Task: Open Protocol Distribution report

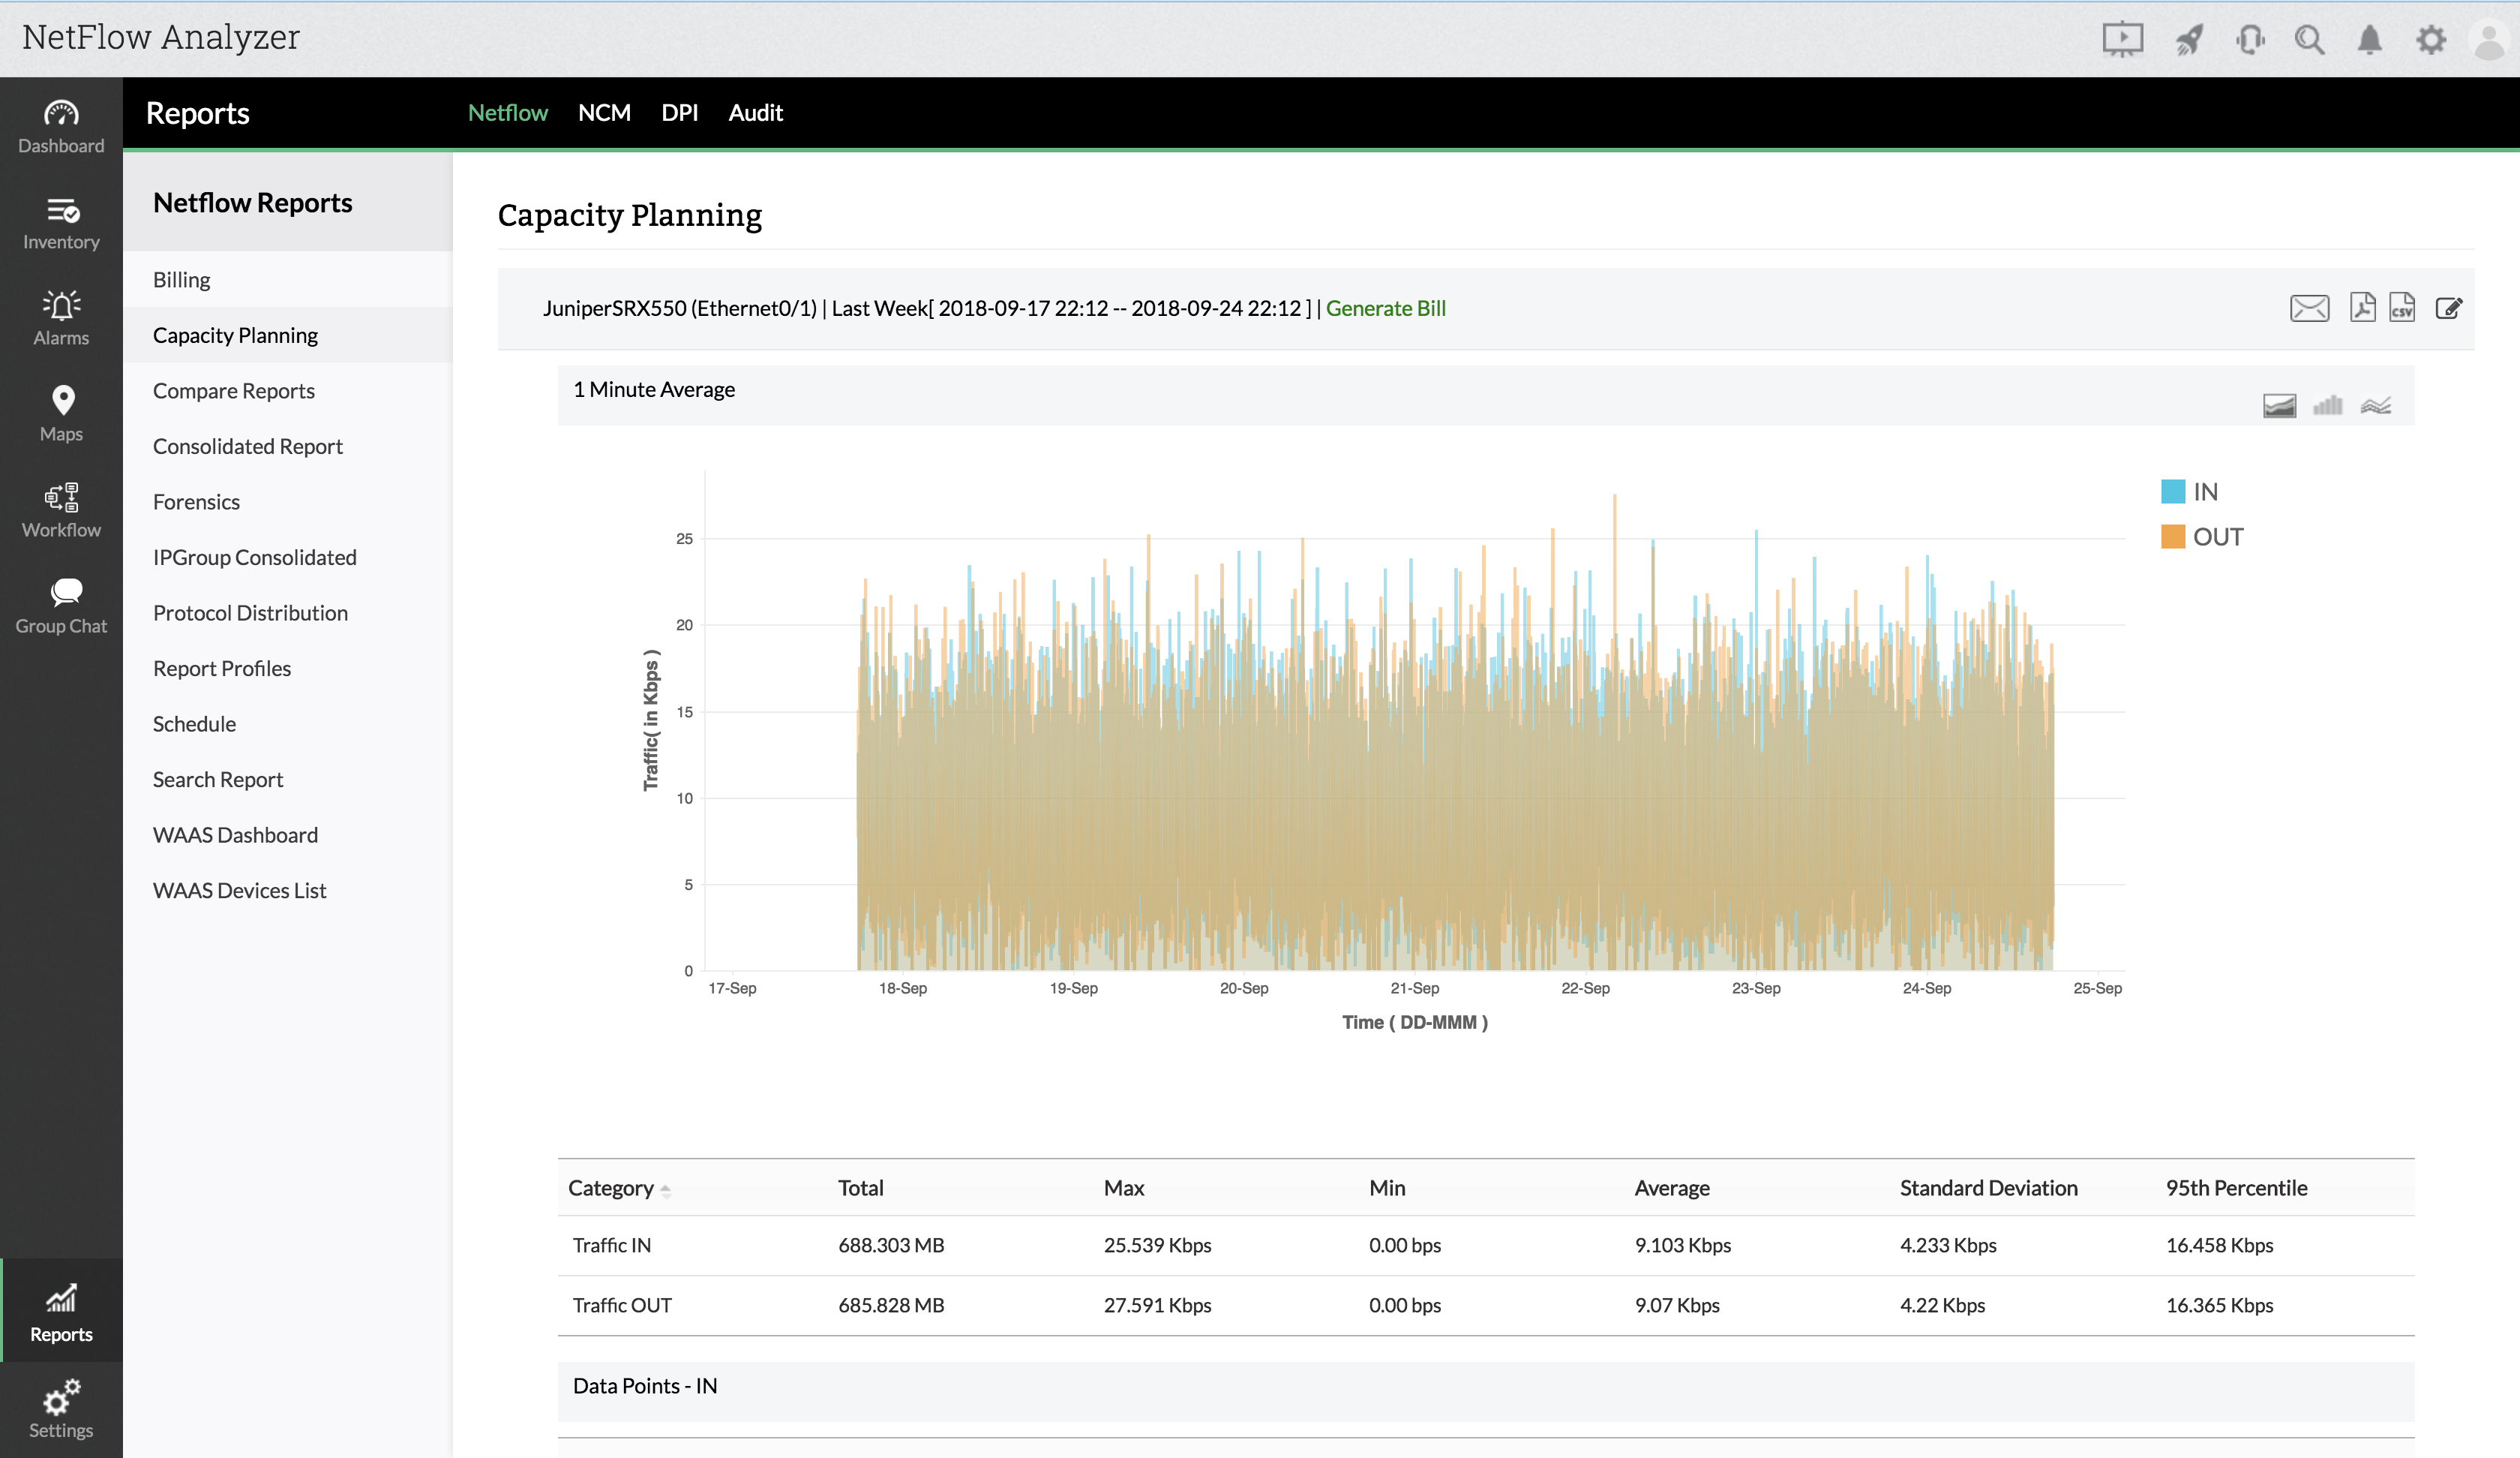Action: click(x=250, y=612)
